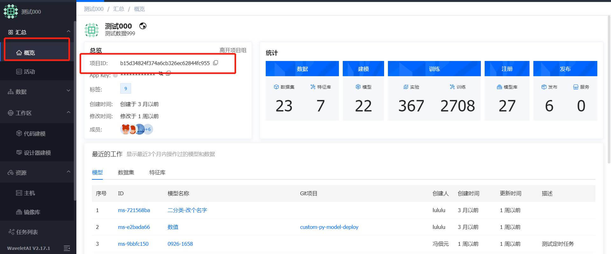This screenshot has height=254, width=611.
Task: Click the globe icon beside 测试000
Action: 143,26
